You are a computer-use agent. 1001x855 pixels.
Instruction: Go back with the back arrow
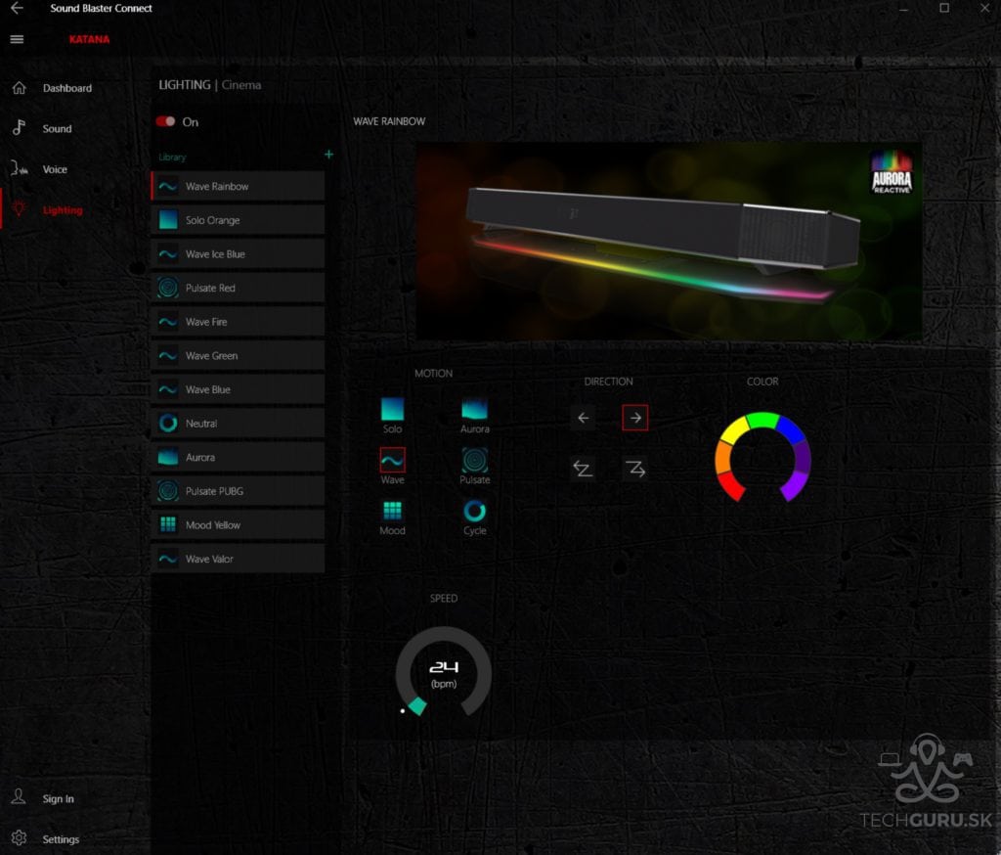coord(18,8)
